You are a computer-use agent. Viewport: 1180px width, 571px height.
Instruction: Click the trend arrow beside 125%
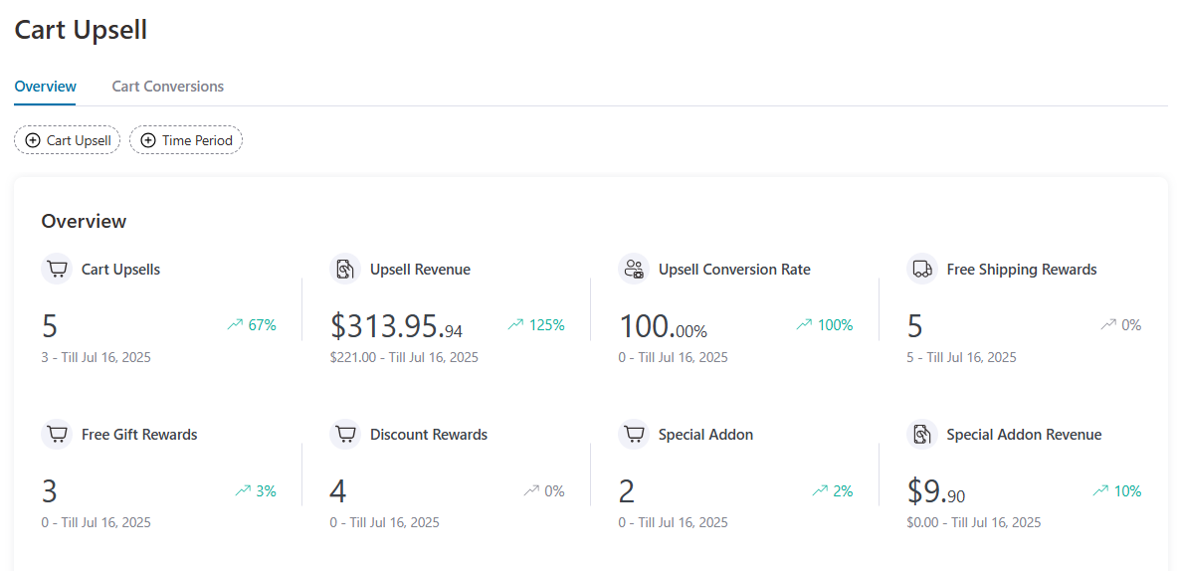515,325
